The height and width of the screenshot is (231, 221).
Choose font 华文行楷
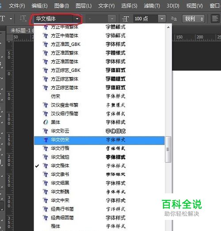[99, 149]
